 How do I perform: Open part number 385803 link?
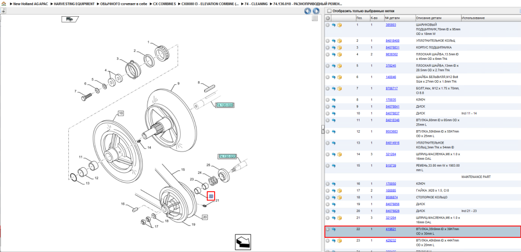pyautogui.click(x=391, y=25)
